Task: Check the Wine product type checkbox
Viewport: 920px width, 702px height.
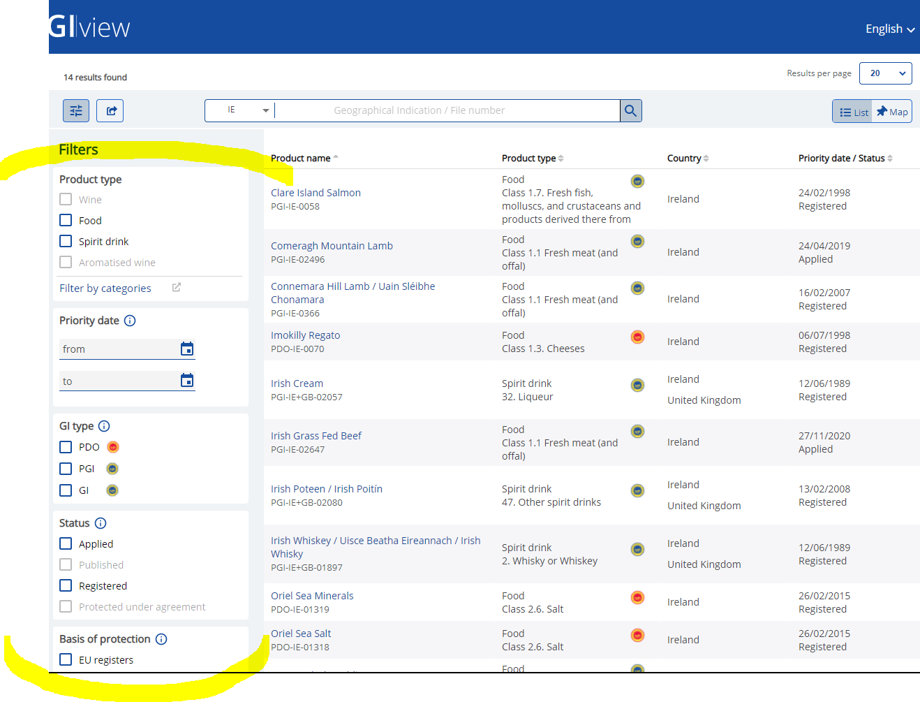Action: pos(66,199)
